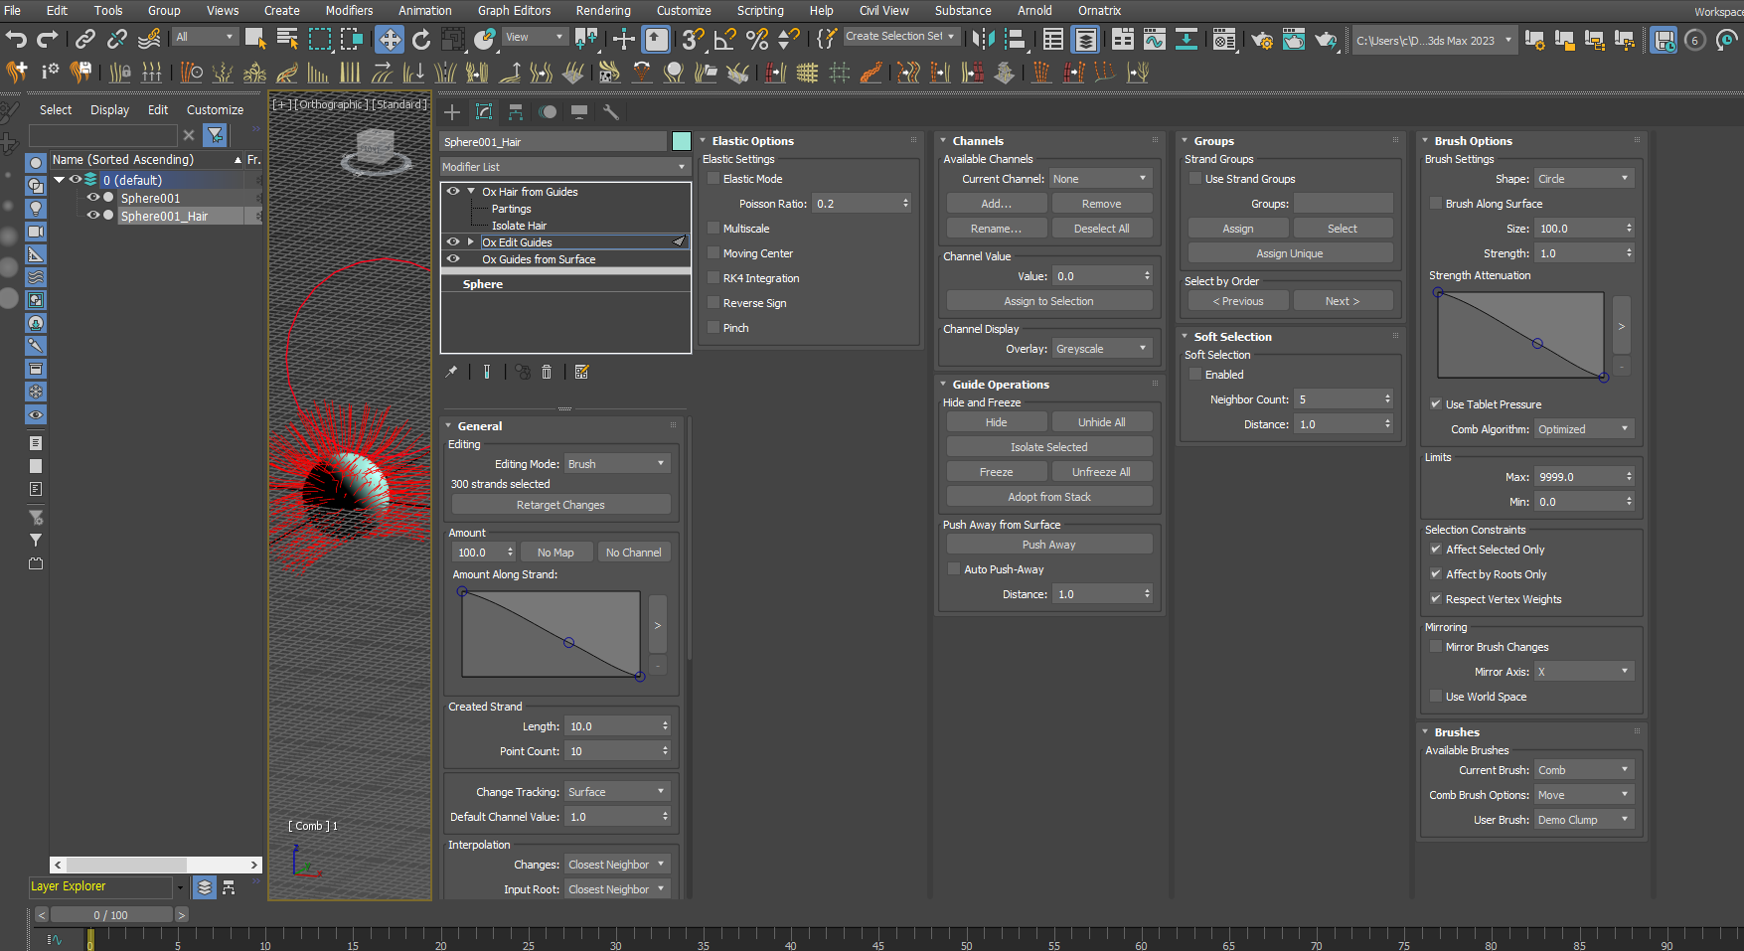Click the Sphere001_Hair object color swatch
Image resolution: width=1744 pixels, height=951 pixels.
681,141
